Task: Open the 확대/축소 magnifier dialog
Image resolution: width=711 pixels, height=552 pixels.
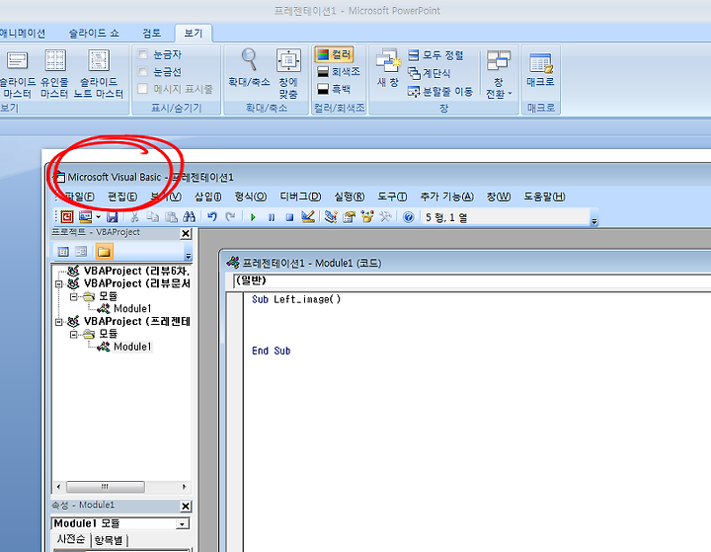Action: pyautogui.click(x=249, y=67)
